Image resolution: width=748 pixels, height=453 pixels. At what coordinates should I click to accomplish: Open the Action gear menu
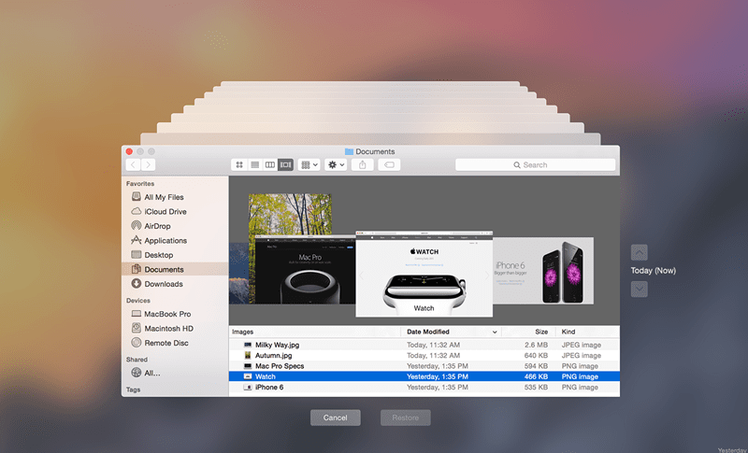(336, 164)
